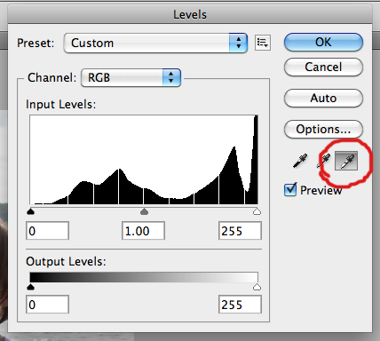Image resolution: width=380 pixels, height=341 pixels.
Task: Click the midtone gamma field 1.00
Action: click(x=143, y=231)
